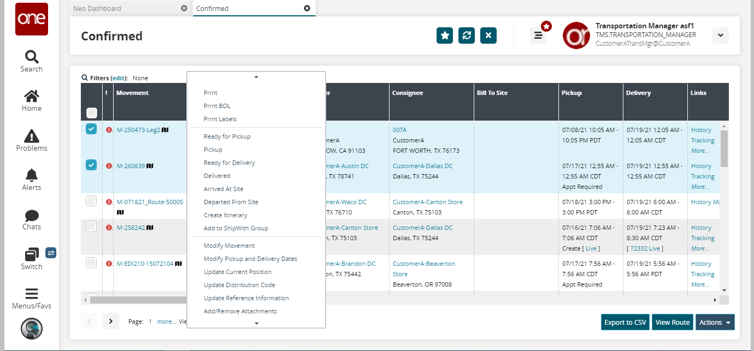Open map icon next to M-260639
This screenshot has height=351, width=754.
click(150, 166)
